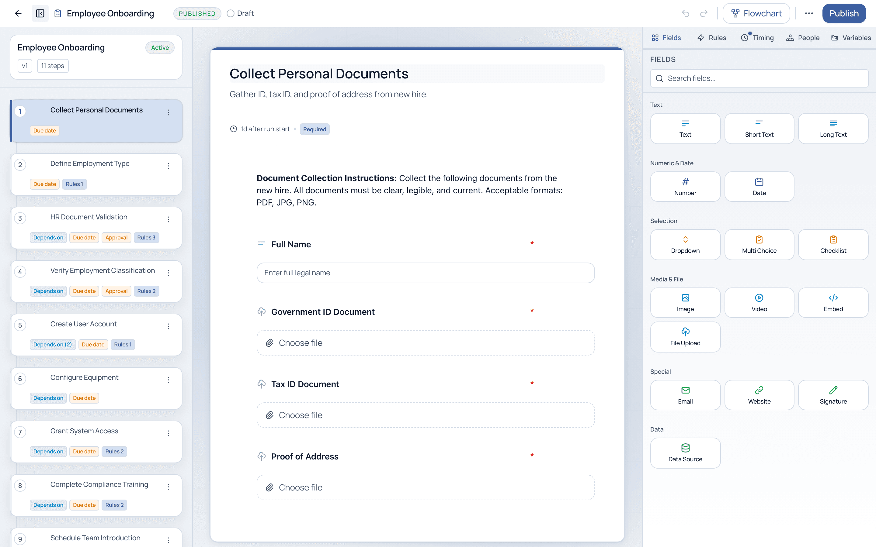Add an Image field
This screenshot has width=876, height=547.
pyautogui.click(x=685, y=303)
